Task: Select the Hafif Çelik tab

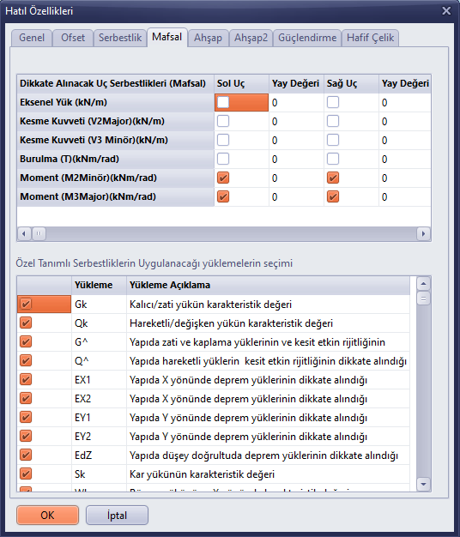Action: coord(370,38)
